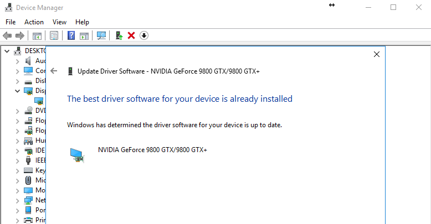Toggle the console tree toolbar icon

pos(37,36)
